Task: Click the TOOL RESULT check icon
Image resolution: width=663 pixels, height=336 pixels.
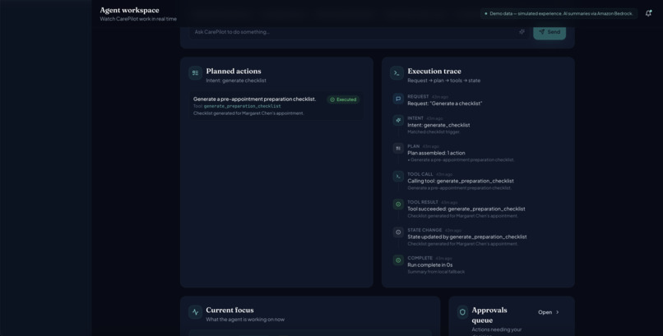Action: click(x=398, y=205)
